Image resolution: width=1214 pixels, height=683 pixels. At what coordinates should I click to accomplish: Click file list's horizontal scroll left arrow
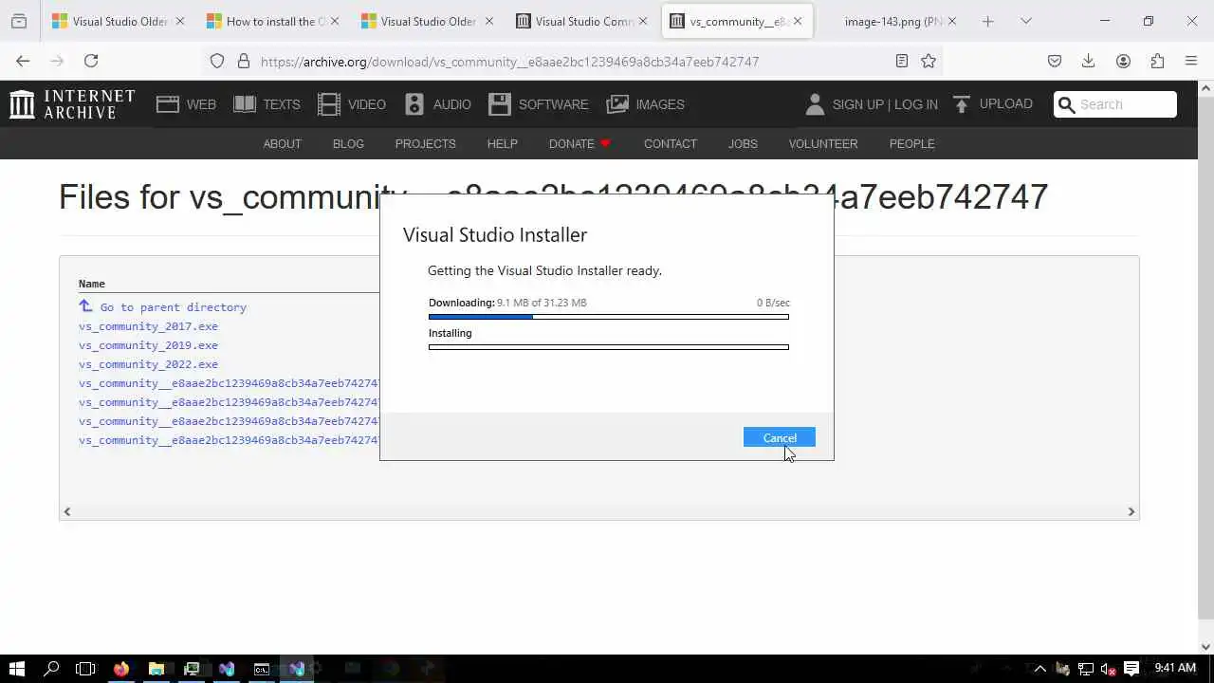(x=66, y=511)
